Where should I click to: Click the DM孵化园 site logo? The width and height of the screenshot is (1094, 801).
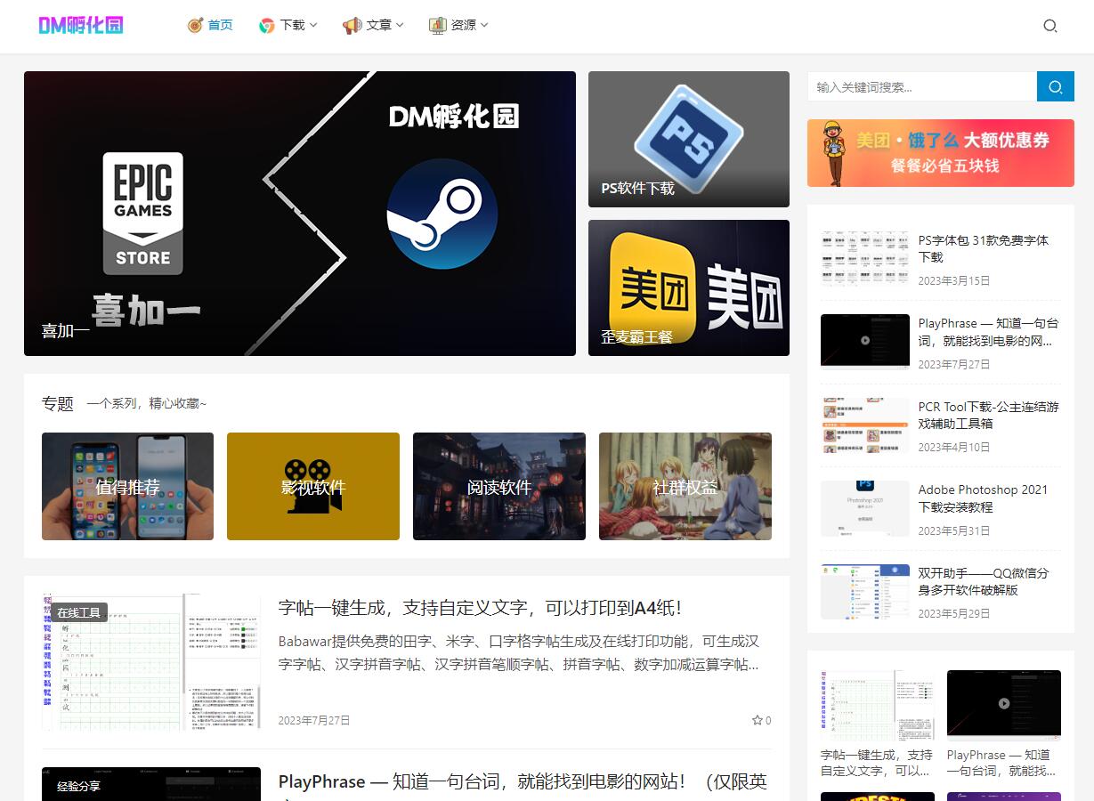click(x=80, y=25)
